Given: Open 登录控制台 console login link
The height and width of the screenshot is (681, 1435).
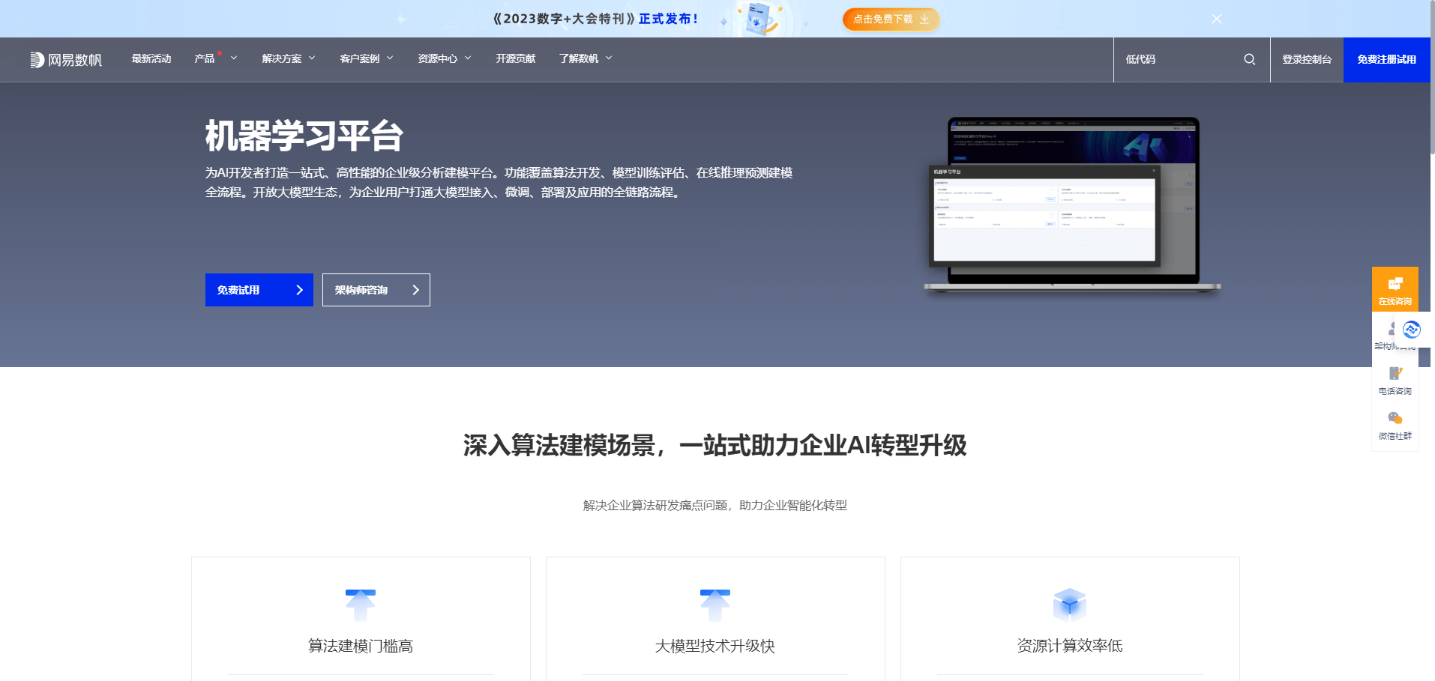Looking at the screenshot, I should coord(1305,59).
